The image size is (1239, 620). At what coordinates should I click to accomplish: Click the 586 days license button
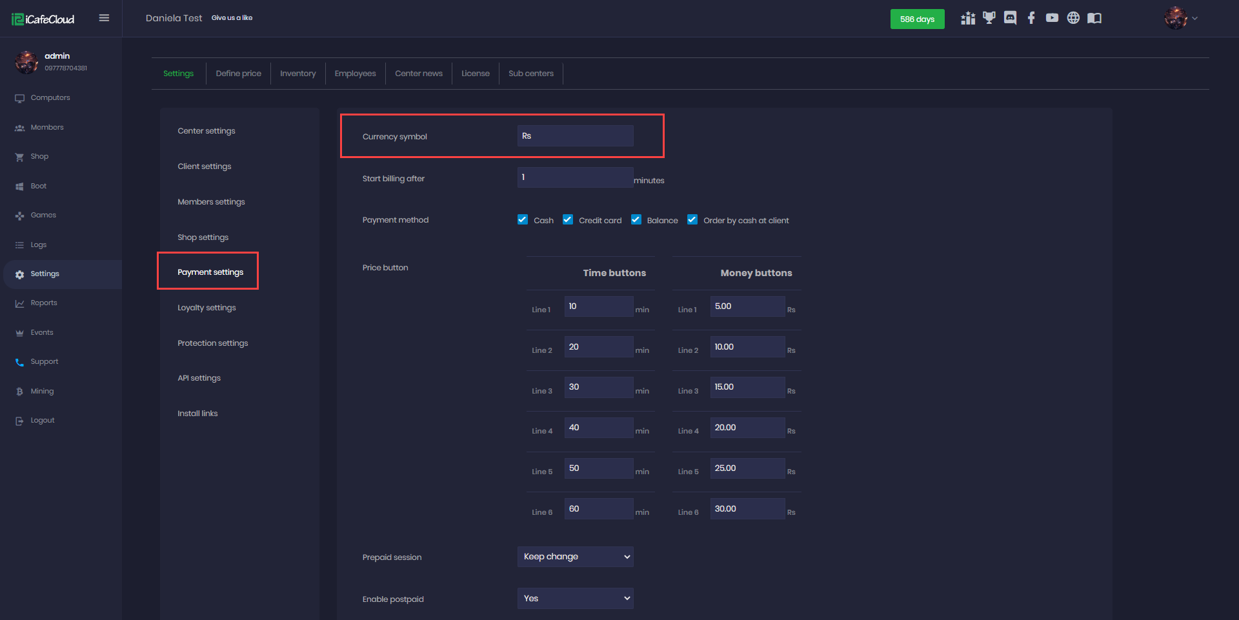tap(917, 19)
